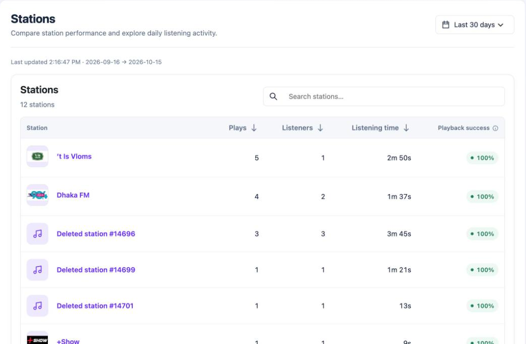Click the Station column header

[x=37, y=128]
